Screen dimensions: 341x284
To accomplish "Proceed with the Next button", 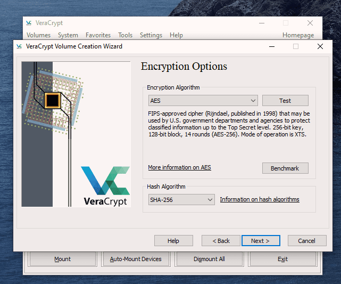I will (261, 241).
